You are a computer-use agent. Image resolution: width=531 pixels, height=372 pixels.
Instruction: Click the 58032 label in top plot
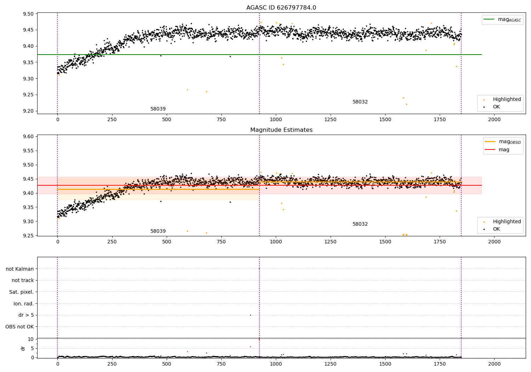(360, 102)
